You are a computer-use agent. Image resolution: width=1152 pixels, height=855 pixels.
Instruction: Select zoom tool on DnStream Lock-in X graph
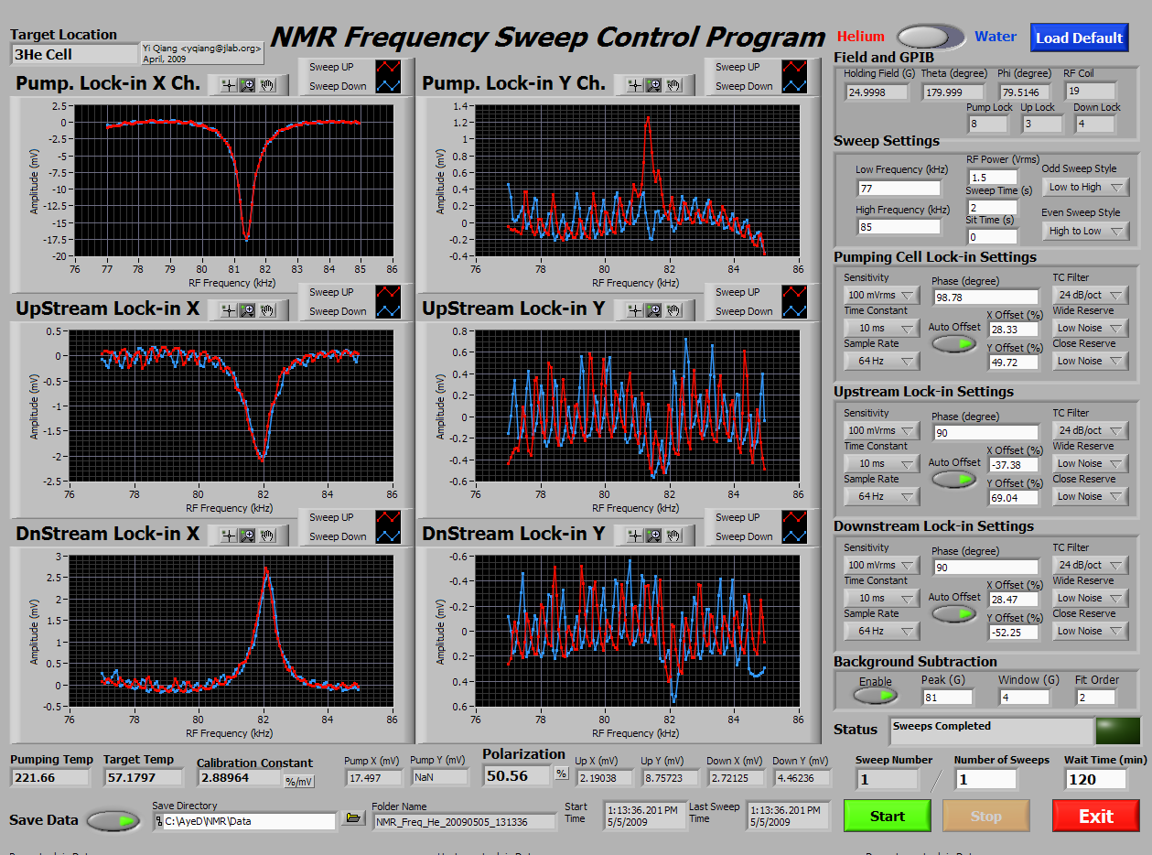pyautogui.click(x=247, y=536)
